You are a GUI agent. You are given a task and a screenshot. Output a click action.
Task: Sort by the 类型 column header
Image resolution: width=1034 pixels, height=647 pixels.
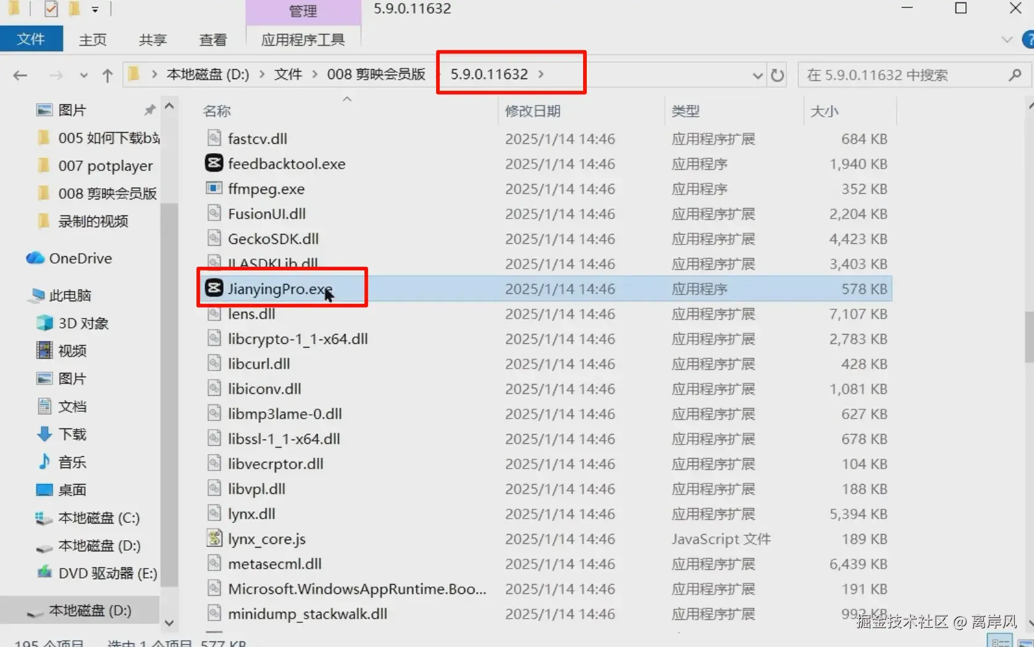(686, 111)
